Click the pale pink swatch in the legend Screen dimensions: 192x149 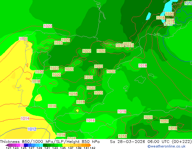pyautogui.click(x=22, y=145)
